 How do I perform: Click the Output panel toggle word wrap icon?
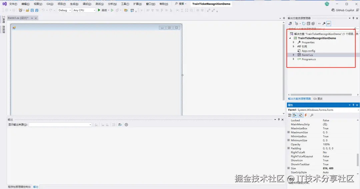120,125
